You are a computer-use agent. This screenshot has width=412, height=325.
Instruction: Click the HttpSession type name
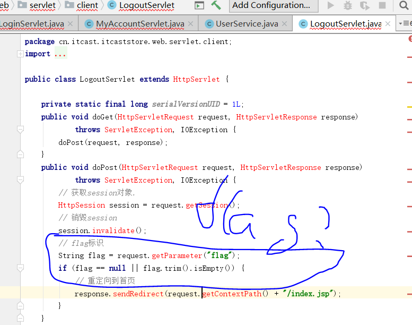82,206
